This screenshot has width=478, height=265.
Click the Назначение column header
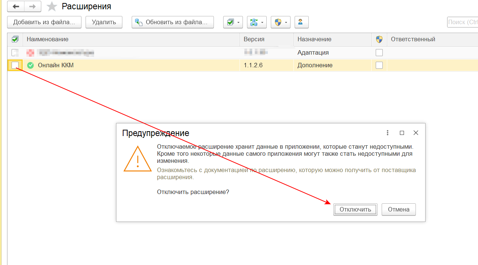(x=314, y=39)
